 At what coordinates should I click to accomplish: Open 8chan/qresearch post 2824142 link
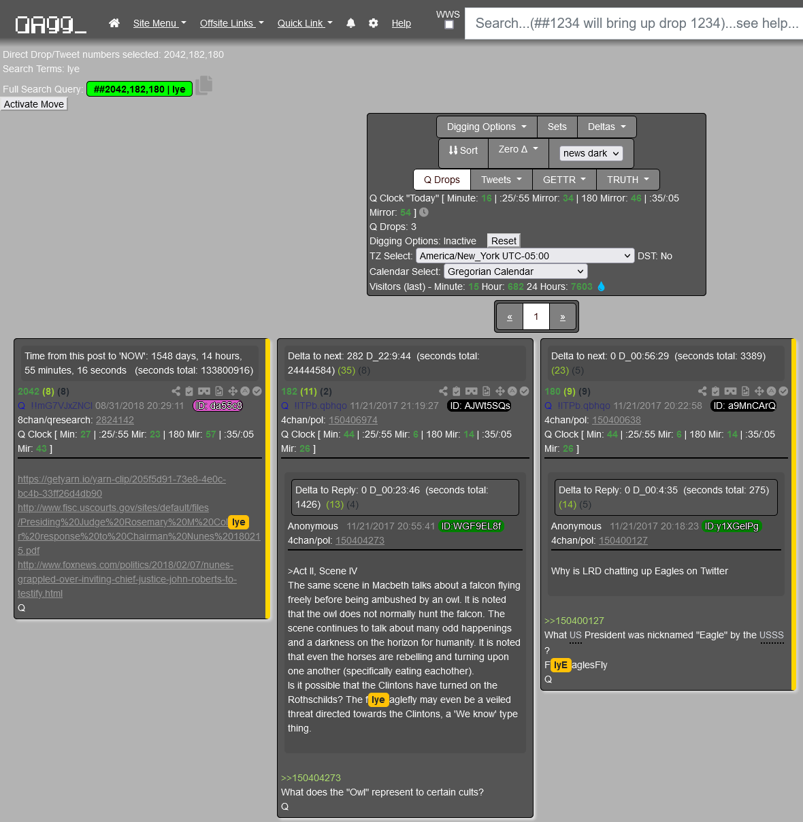(115, 420)
